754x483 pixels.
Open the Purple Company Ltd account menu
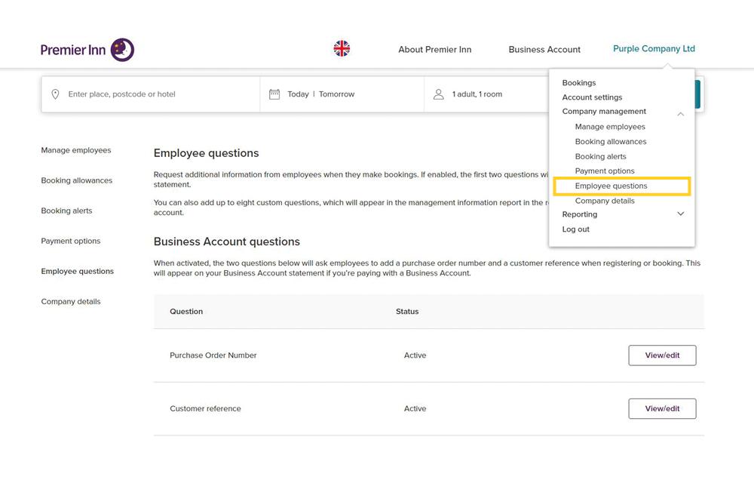point(654,48)
